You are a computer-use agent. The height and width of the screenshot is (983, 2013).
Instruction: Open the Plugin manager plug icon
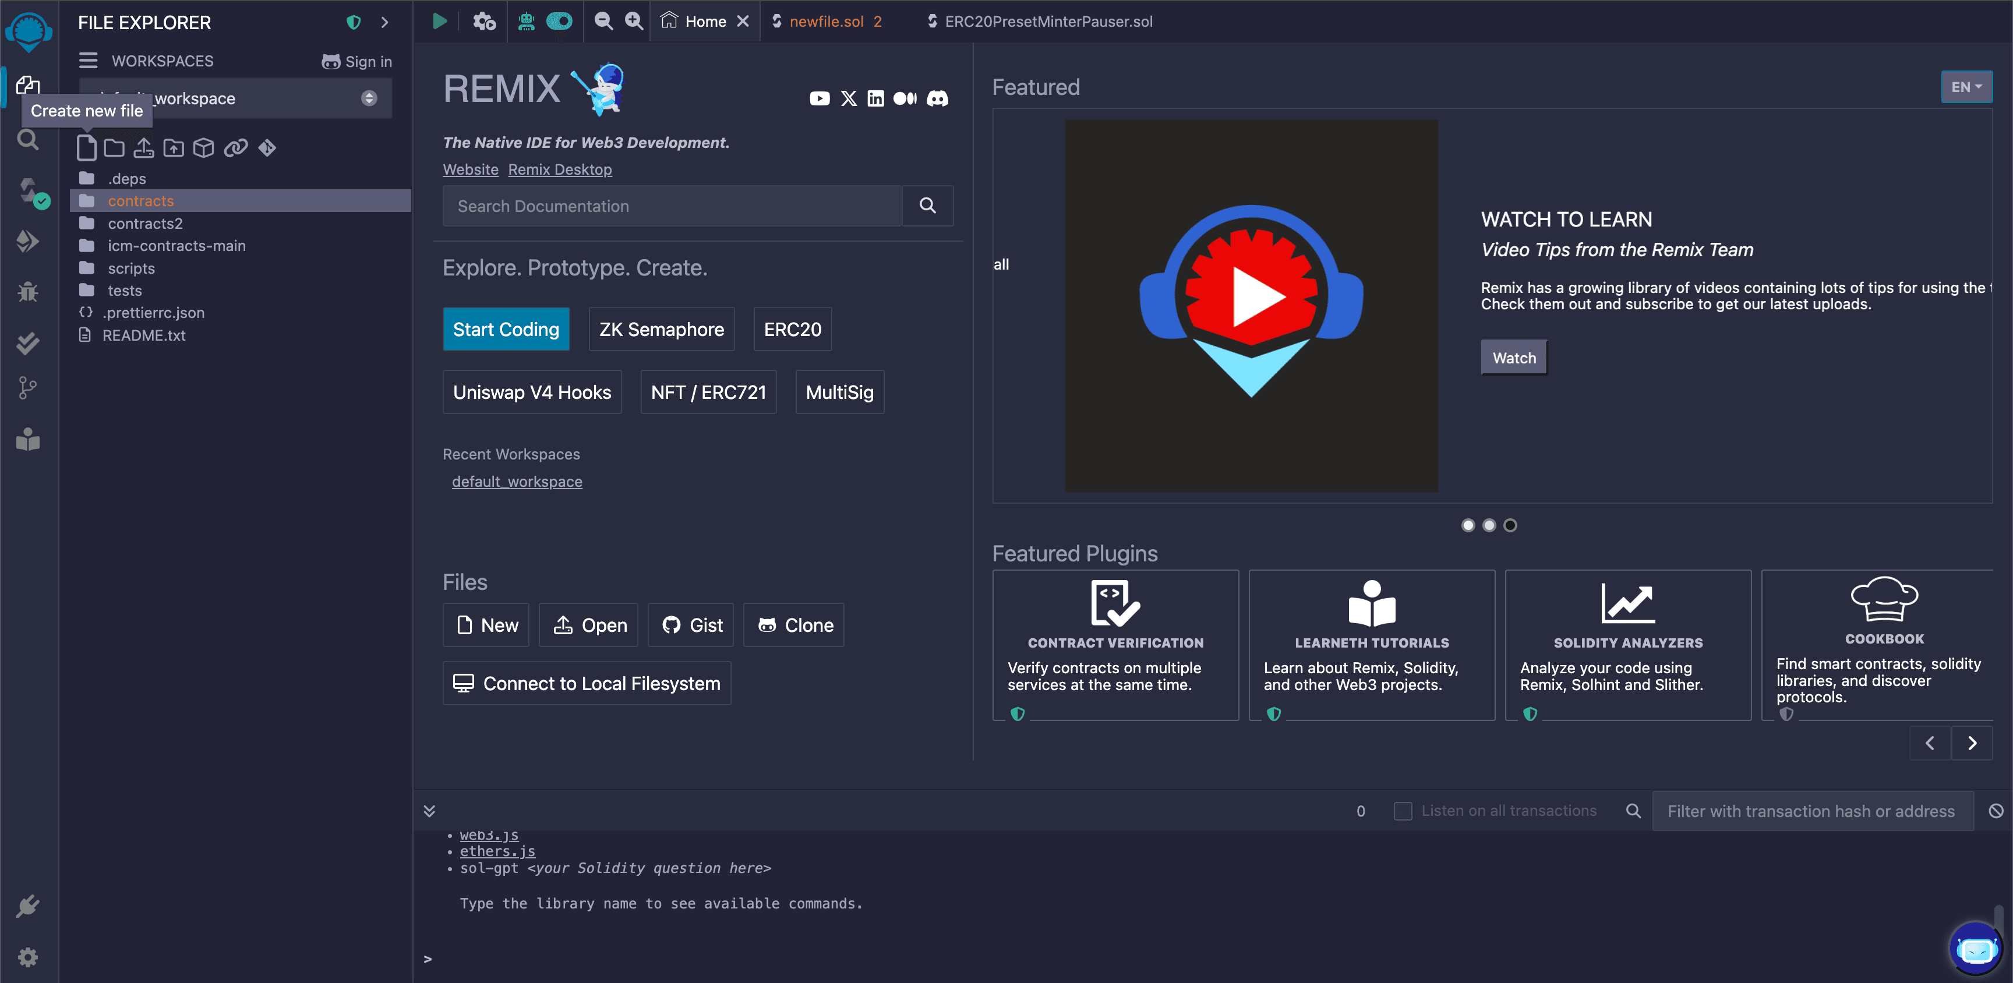(x=28, y=906)
